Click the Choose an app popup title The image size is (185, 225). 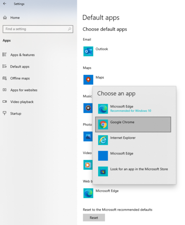click(116, 94)
